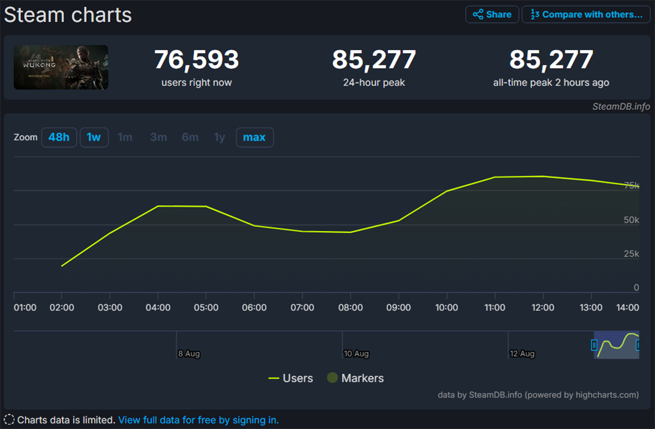Click the right navigator range handle

638,345
